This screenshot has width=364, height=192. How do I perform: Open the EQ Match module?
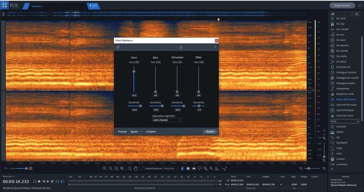342,143
